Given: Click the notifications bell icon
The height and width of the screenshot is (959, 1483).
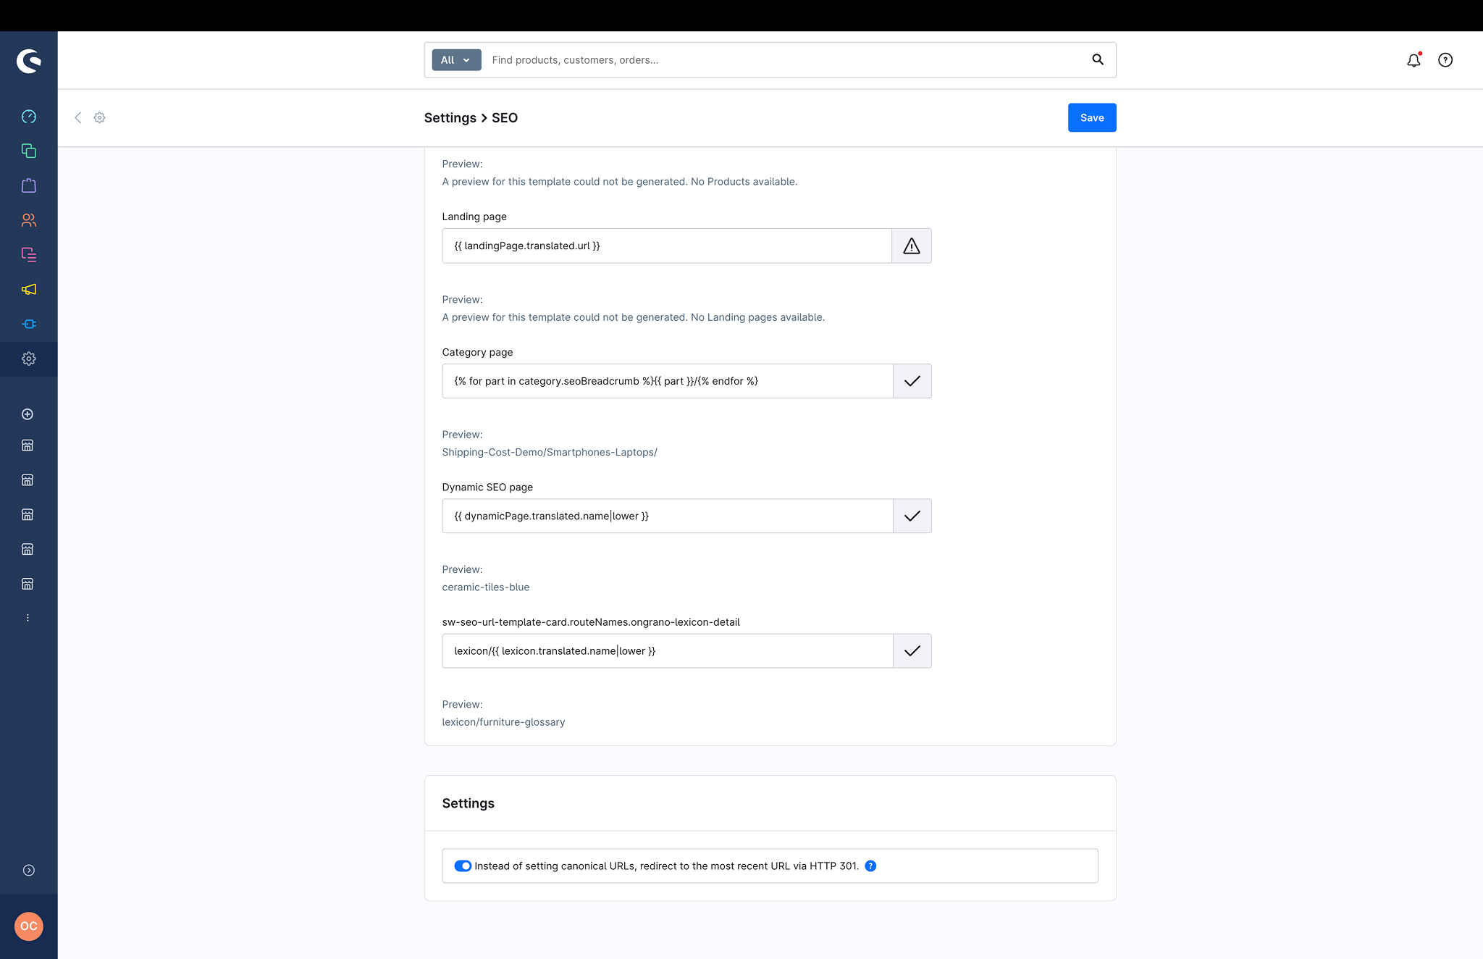Looking at the screenshot, I should [1413, 60].
